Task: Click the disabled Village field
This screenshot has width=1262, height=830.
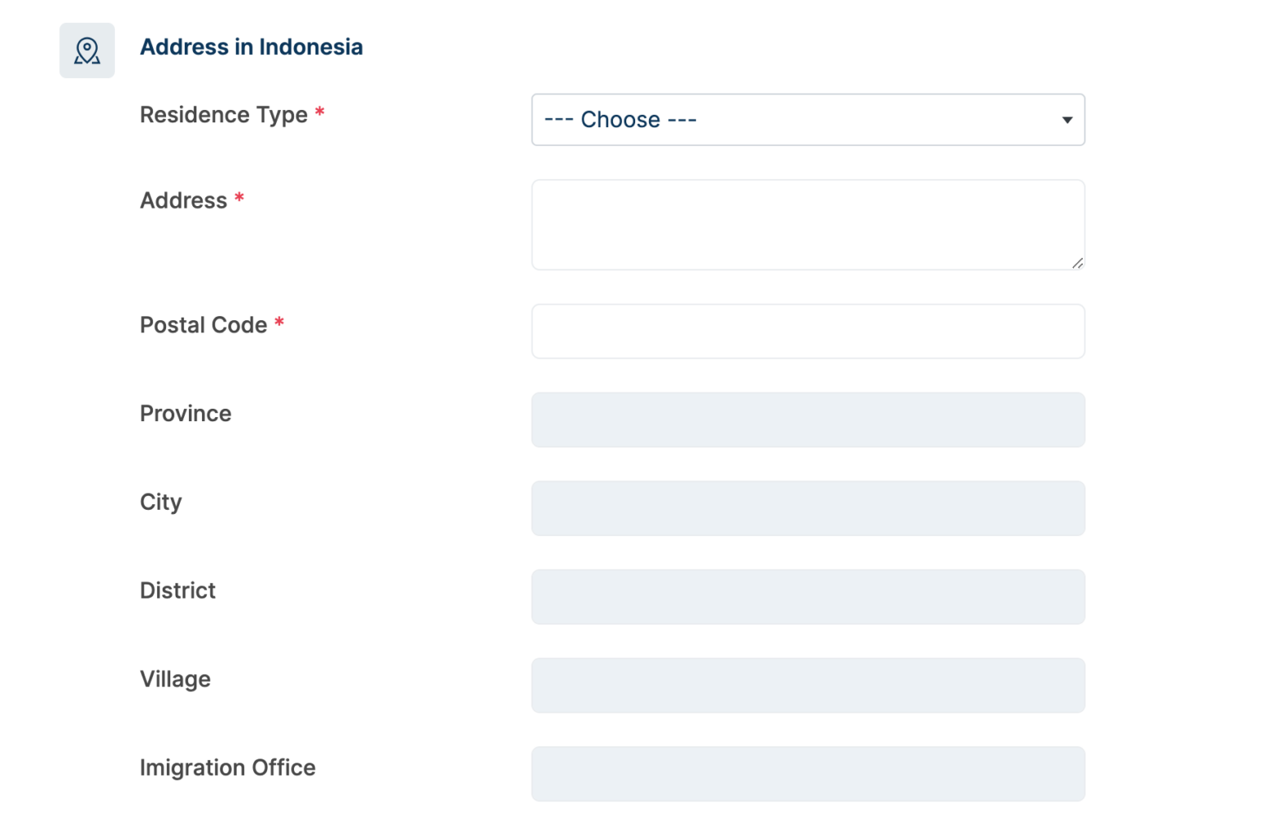Action: tap(808, 685)
